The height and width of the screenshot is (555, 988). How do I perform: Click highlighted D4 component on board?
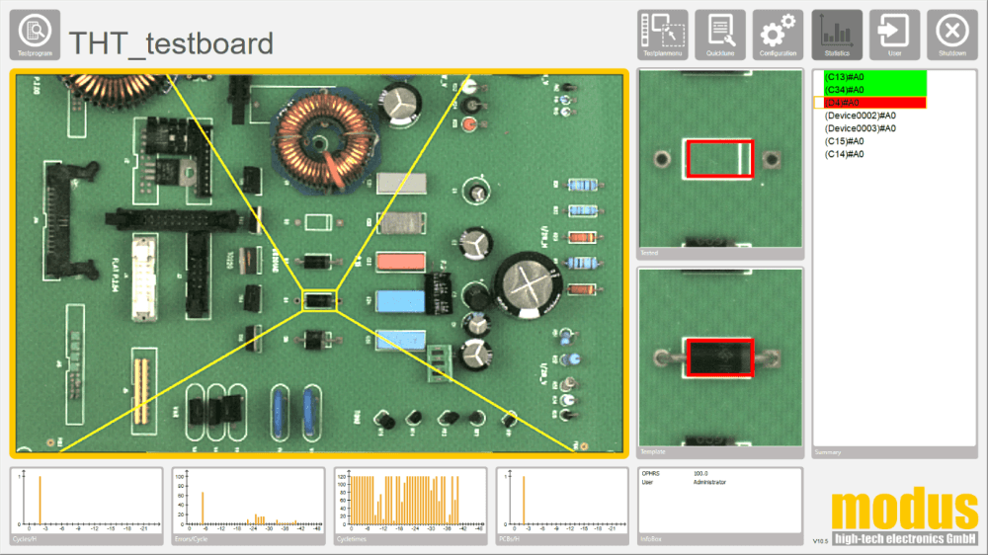[319, 300]
